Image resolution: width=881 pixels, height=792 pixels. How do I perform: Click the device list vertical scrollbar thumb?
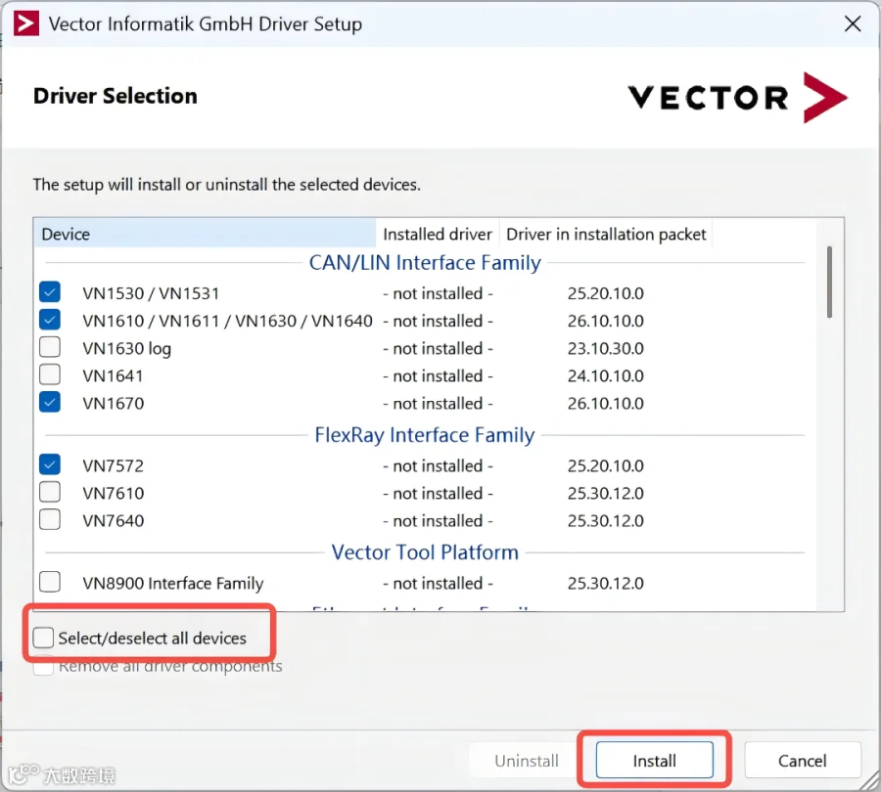pos(829,282)
